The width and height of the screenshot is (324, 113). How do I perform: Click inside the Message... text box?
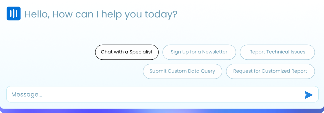coord(155,94)
